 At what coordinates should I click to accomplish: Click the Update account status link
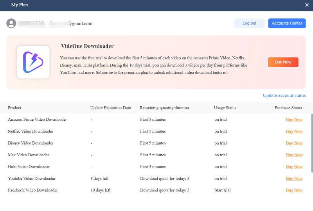point(284,96)
